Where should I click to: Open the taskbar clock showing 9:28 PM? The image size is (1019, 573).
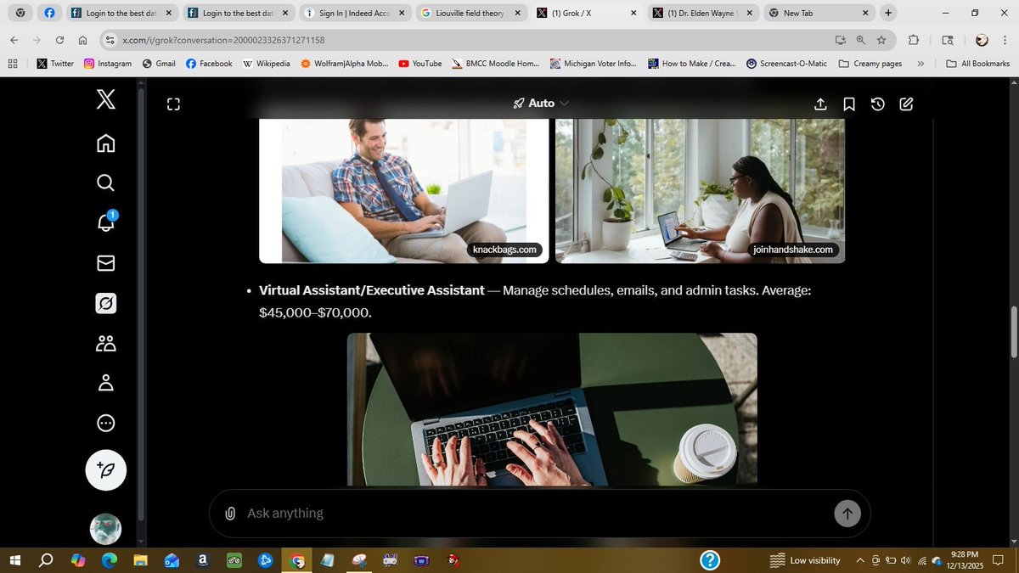966,560
